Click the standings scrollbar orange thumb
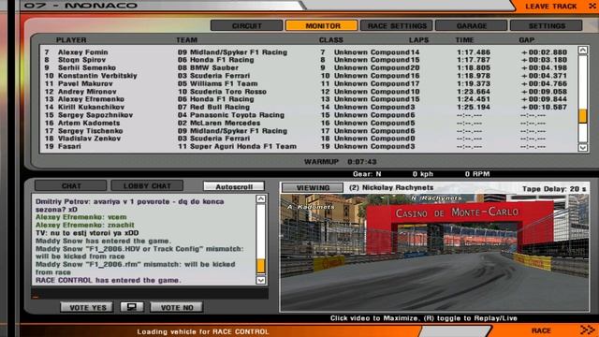Screen dimensions: 599x337 pyautogui.click(x=582, y=116)
